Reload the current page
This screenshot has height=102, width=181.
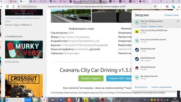13,7
